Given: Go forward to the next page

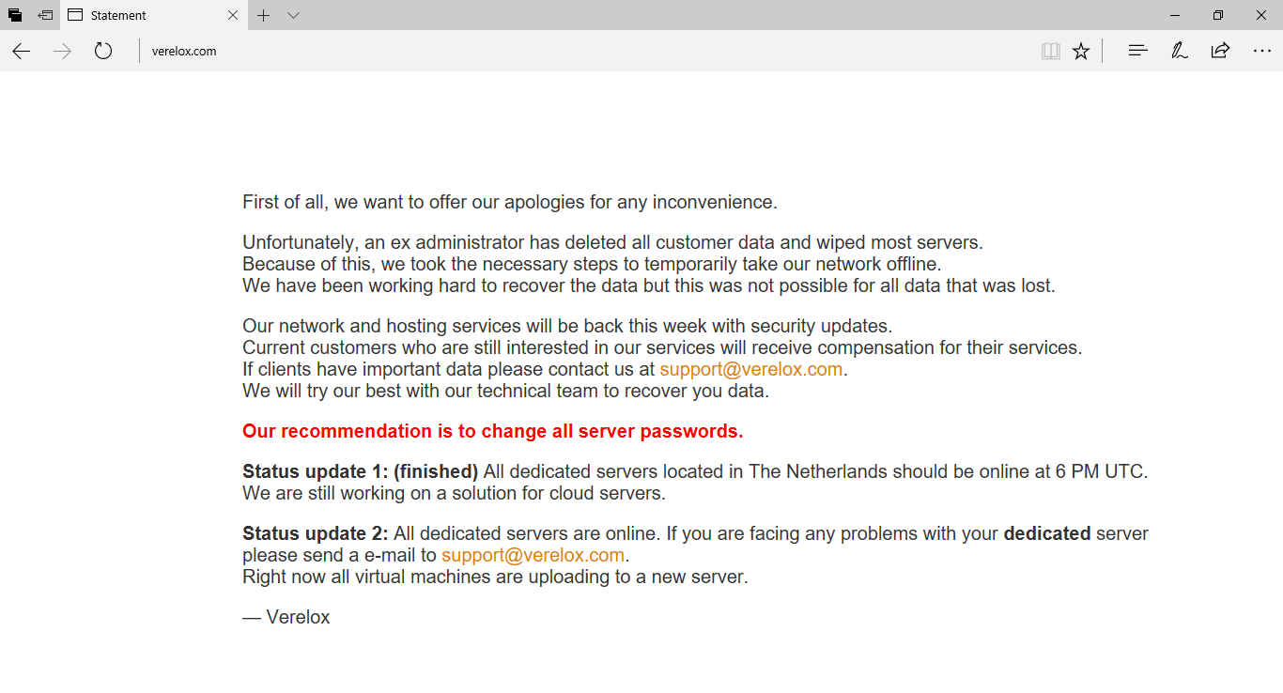Looking at the screenshot, I should click(63, 52).
